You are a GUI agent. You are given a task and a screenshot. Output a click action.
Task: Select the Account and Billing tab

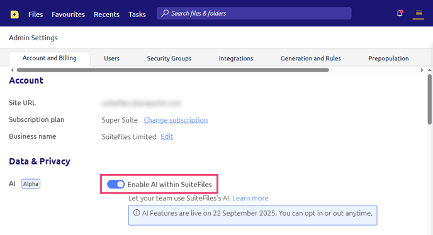50,58
